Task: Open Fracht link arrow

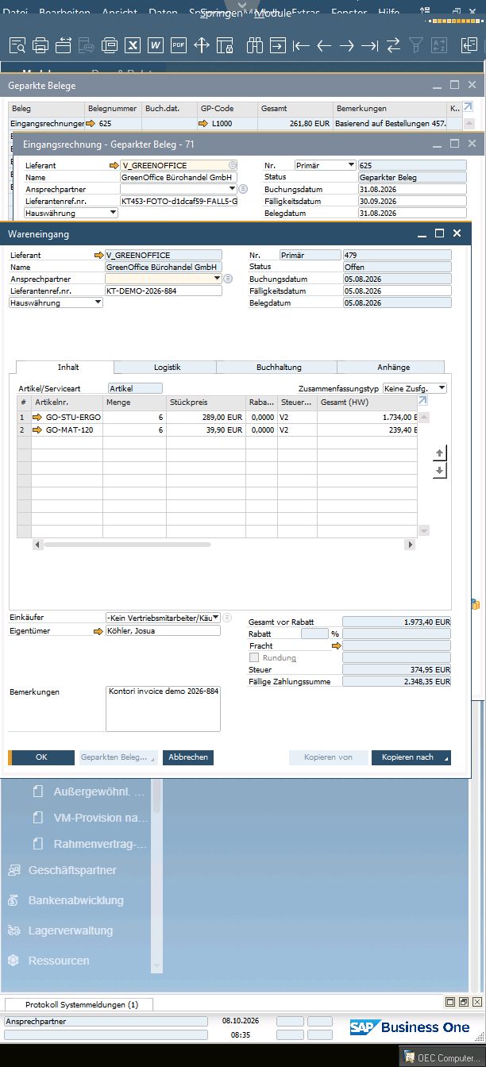Action: pyautogui.click(x=337, y=646)
